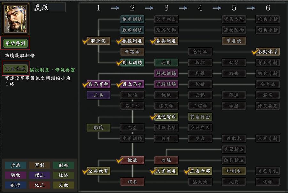Click the 船坞 tech node
Image resolution: width=288 pixels, height=193 pixels.
click(98, 128)
